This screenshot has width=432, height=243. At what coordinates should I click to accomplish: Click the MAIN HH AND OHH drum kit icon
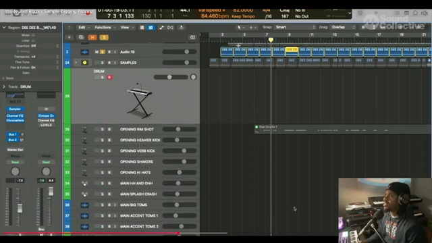[84, 184]
